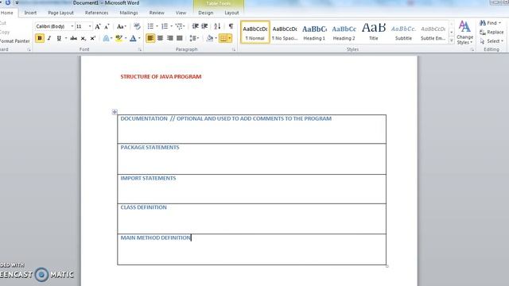Justify text alignment
This screenshot has width=509, height=286.
[x=180, y=38]
